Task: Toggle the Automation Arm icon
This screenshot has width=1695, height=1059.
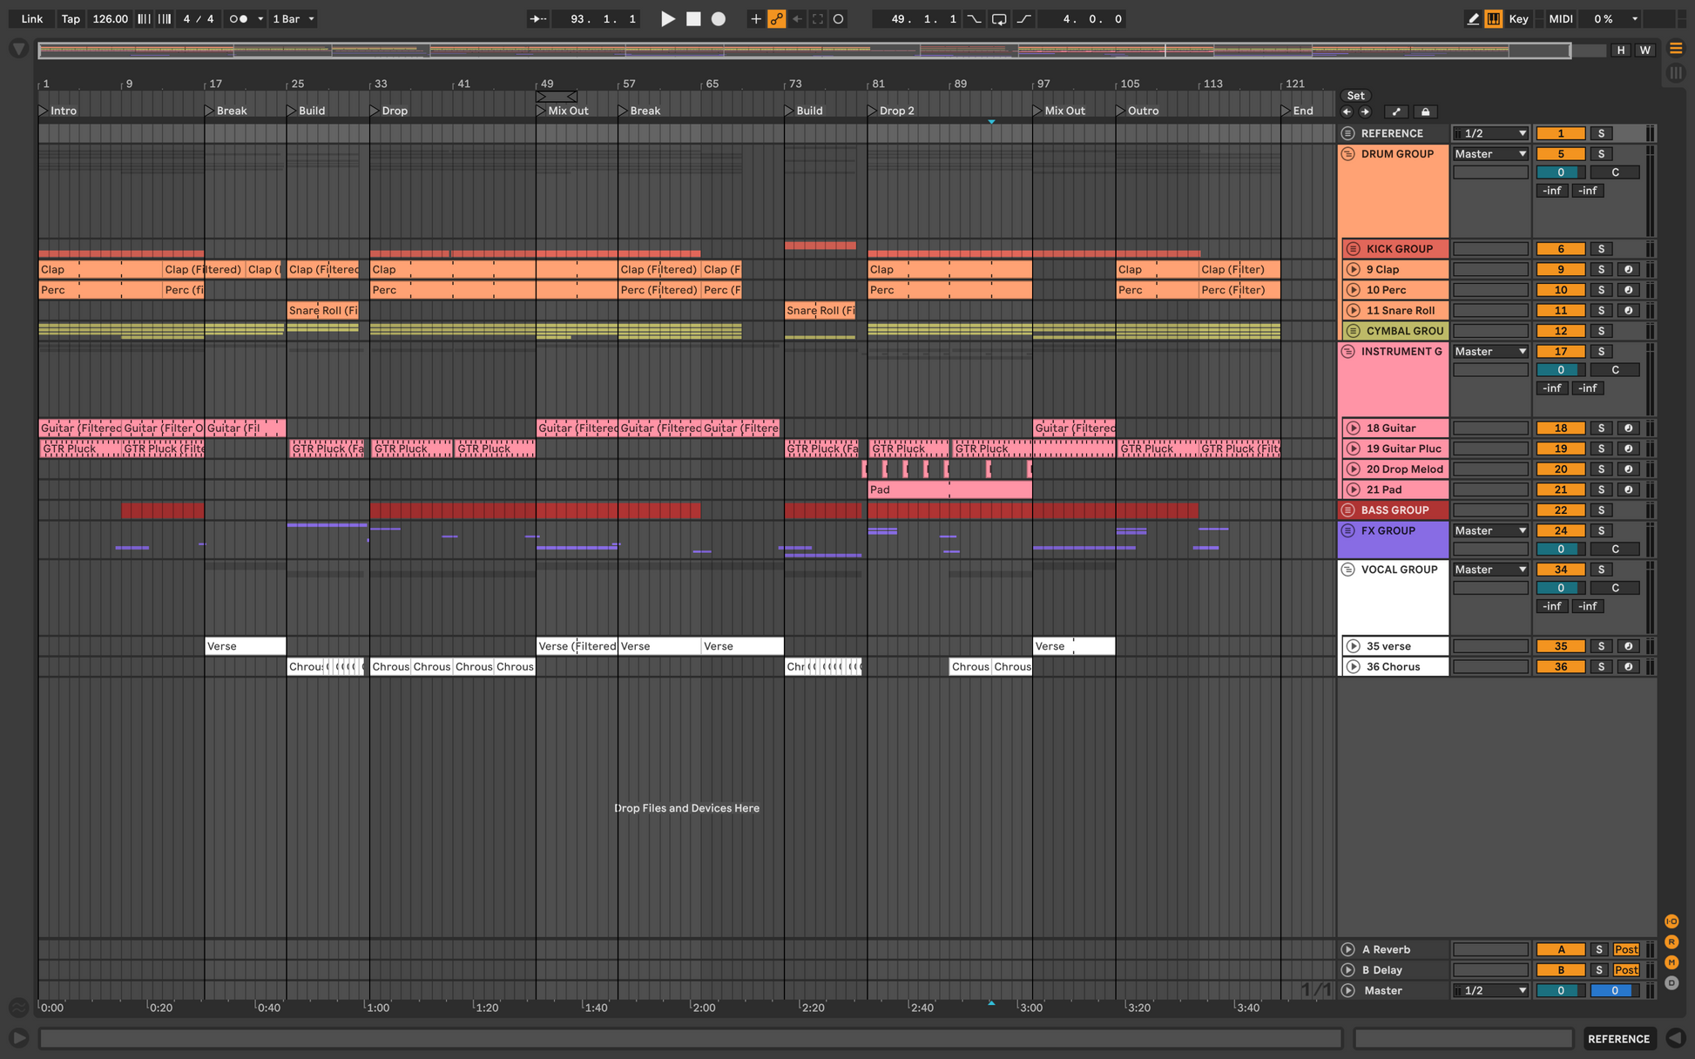Action: click(x=777, y=19)
